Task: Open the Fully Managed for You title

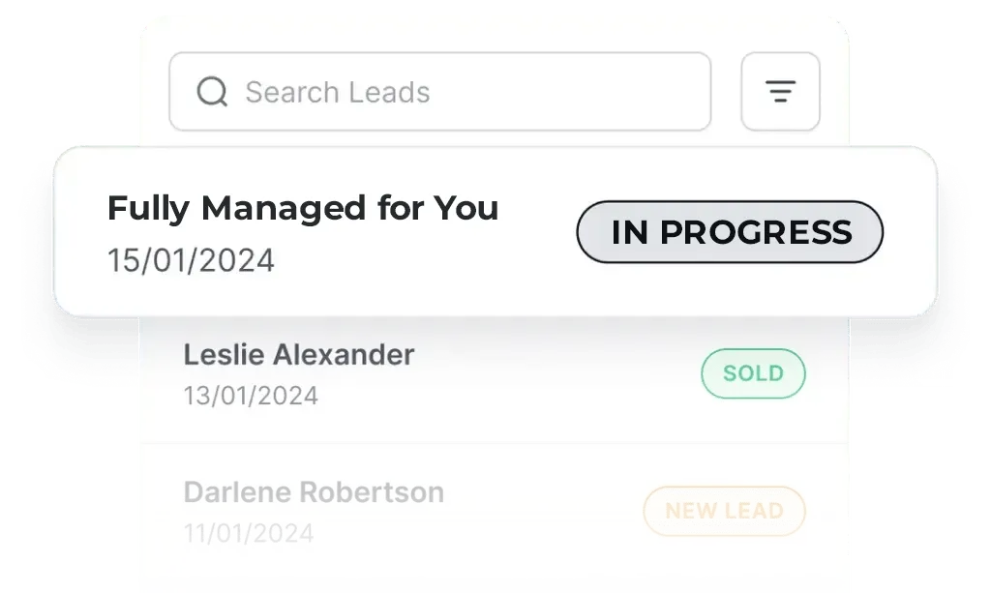Action: [302, 208]
